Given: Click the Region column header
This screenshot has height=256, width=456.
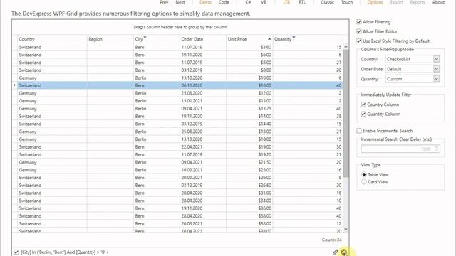Looking at the screenshot, I should tap(110, 39).
